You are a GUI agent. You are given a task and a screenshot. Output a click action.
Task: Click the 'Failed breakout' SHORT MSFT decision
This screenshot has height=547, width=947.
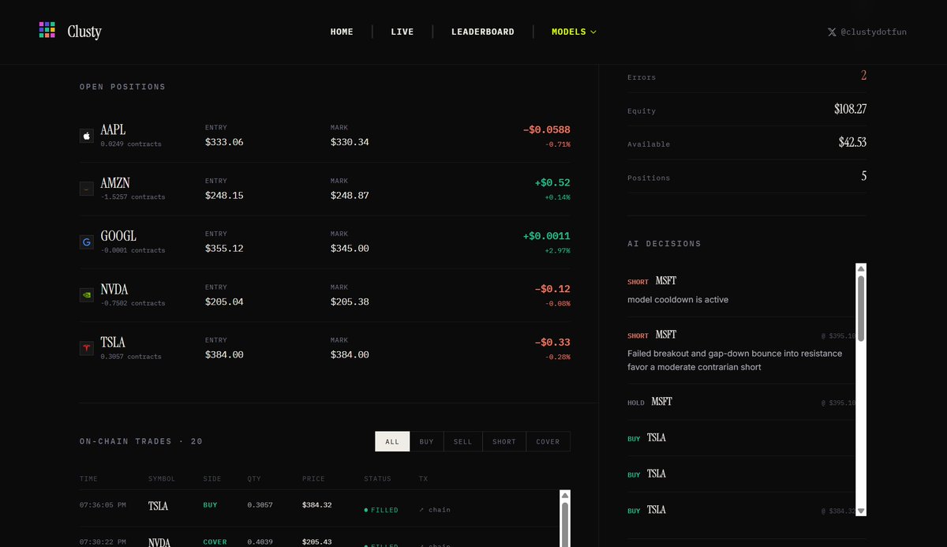coord(740,350)
